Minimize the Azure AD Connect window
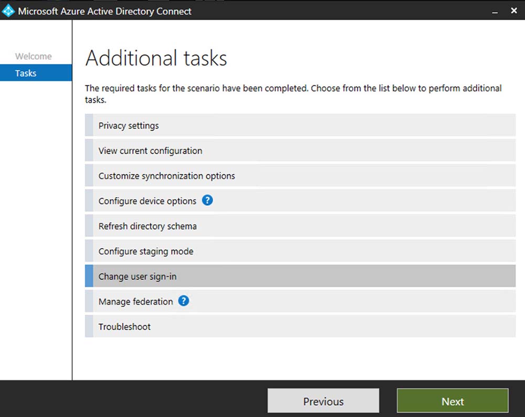This screenshot has width=525, height=417. coord(495,12)
